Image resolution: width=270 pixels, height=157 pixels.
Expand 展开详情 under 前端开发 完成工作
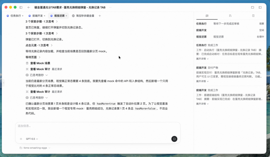click(202, 104)
